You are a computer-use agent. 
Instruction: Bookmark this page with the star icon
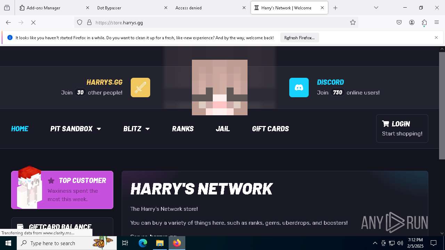coord(353,23)
